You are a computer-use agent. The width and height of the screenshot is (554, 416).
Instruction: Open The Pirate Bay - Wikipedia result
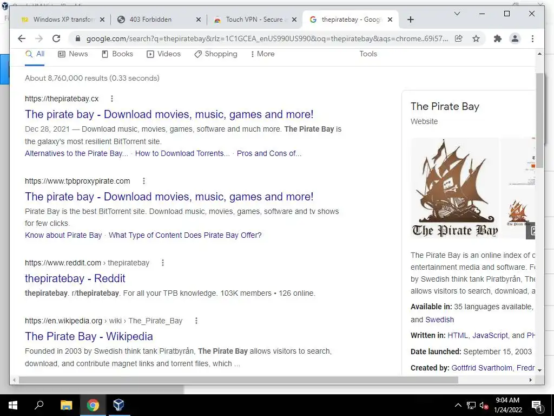[x=89, y=336]
